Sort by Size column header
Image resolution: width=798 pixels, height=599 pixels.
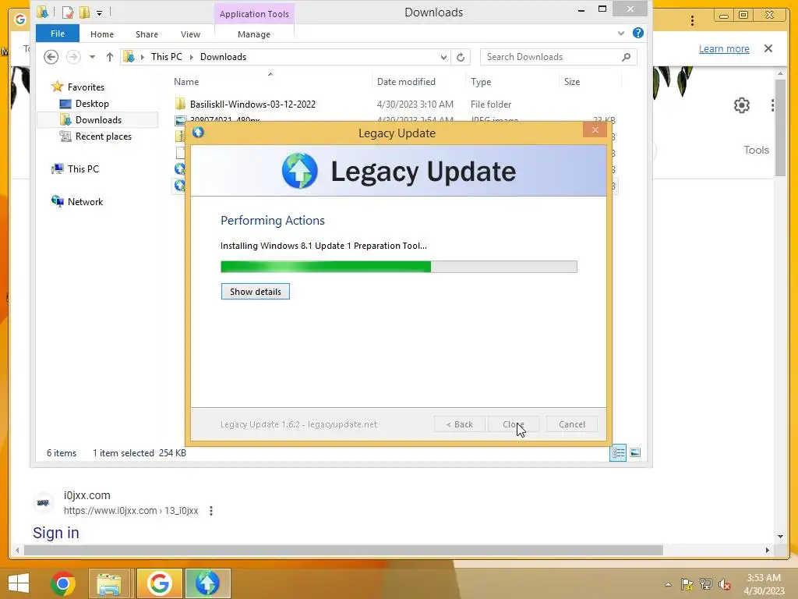click(x=572, y=81)
